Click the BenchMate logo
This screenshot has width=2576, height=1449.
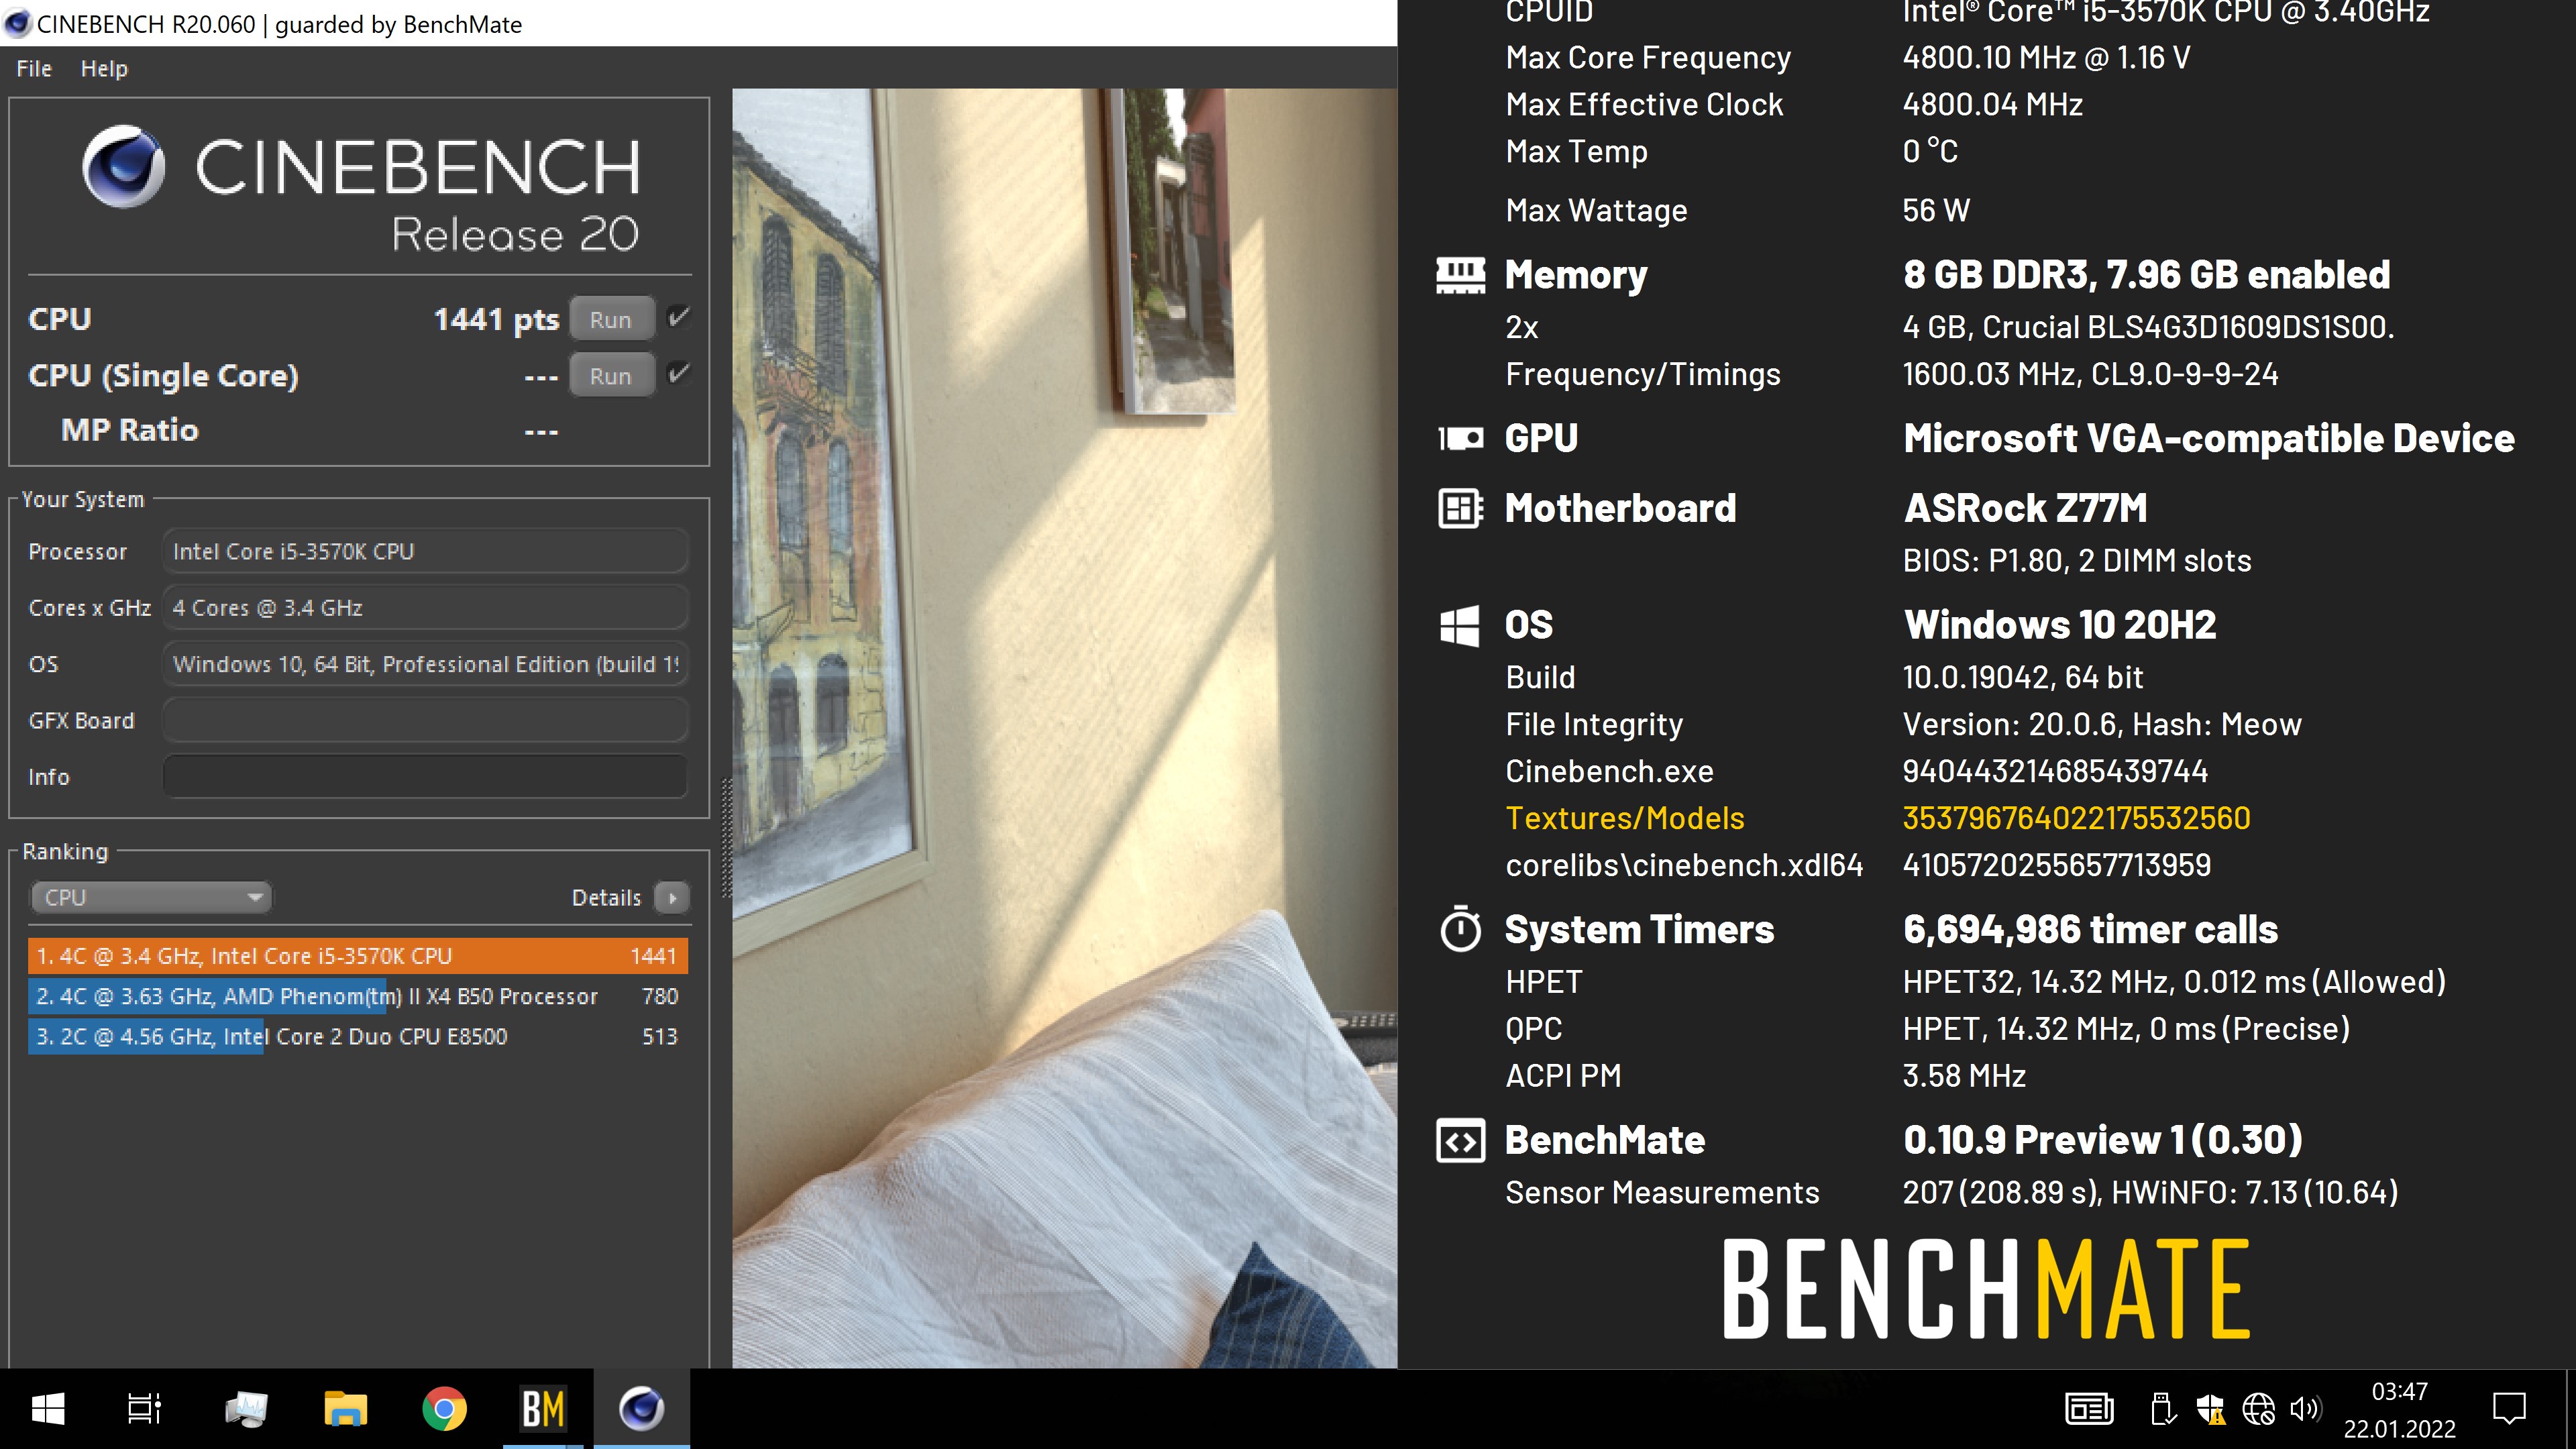(x=1986, y=1288)
